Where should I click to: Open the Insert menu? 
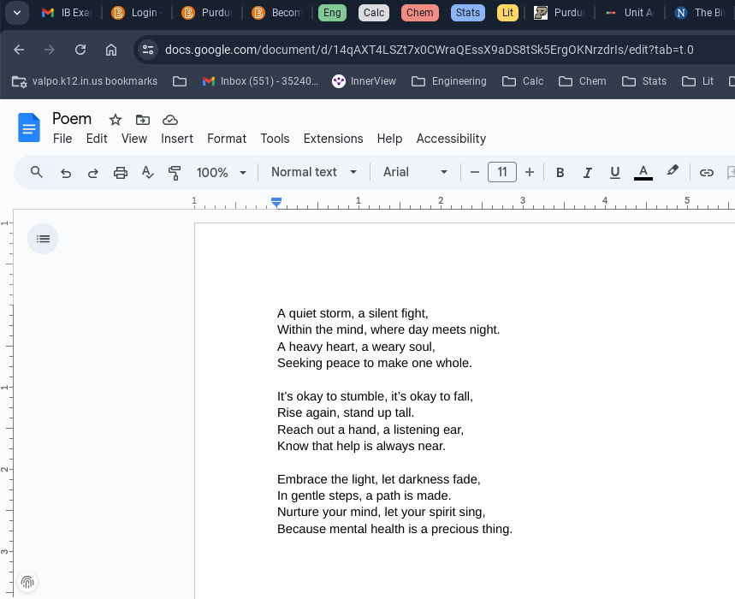pos(177,139)
